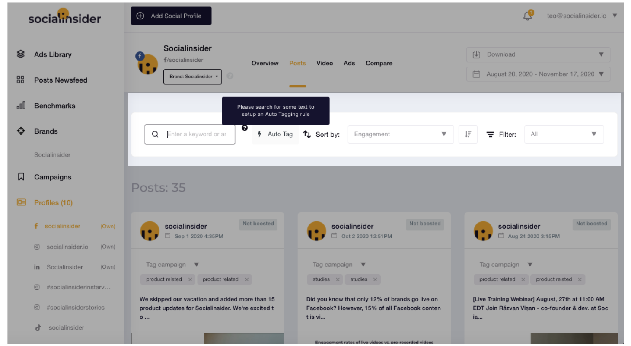Click the question mark icon near search box

pyautogui.click(x=245, y=128)
